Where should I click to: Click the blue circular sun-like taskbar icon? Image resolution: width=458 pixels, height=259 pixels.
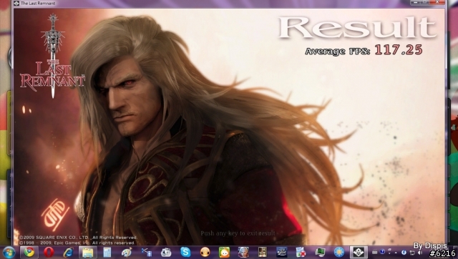[339, 252]
